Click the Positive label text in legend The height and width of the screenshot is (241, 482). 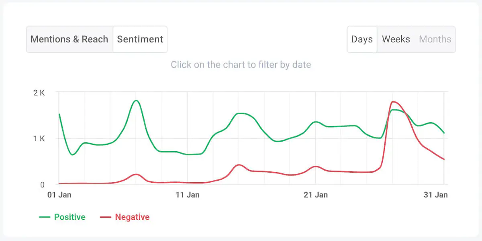tap(69, 217)
